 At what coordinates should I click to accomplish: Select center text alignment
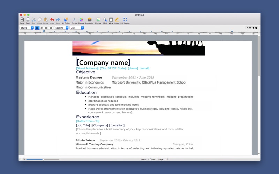pos(42,28)
